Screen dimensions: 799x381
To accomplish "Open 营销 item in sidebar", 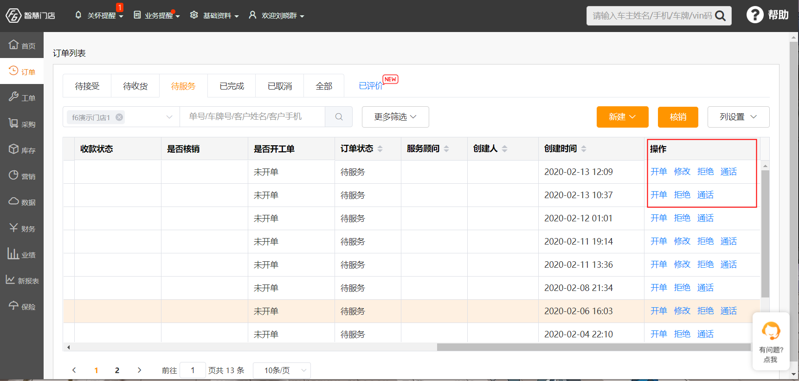I will coord(22,175).
